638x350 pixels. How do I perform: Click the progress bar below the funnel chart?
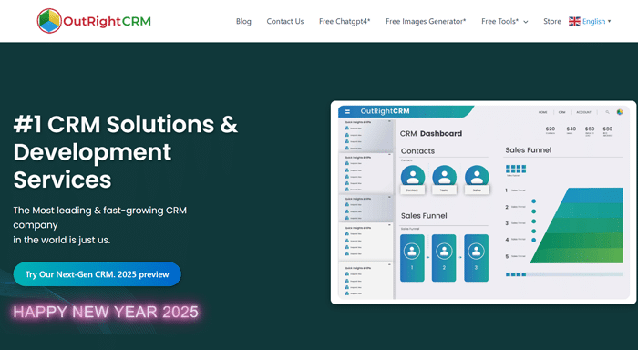point(564,274)
